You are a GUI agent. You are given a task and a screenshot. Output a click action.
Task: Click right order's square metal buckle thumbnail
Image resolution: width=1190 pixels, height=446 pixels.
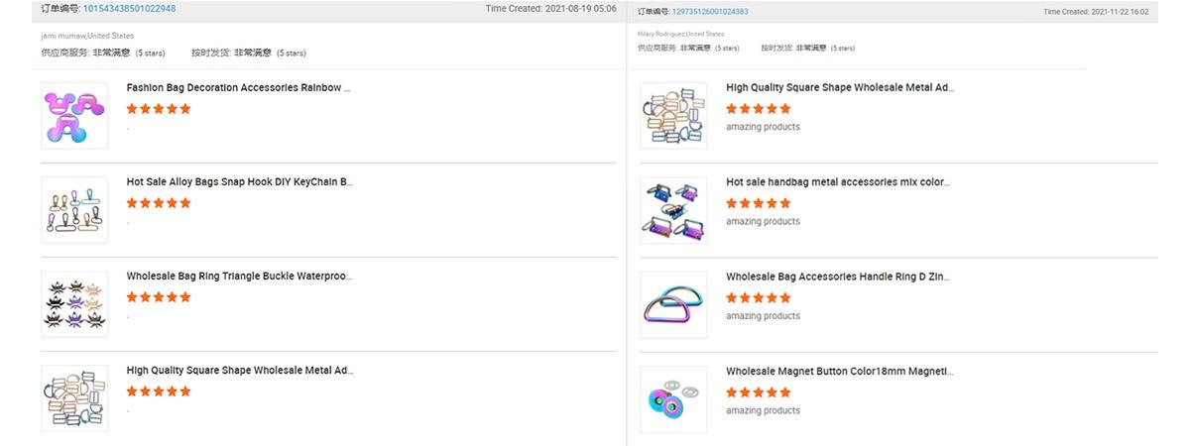[x=673, y=116]
